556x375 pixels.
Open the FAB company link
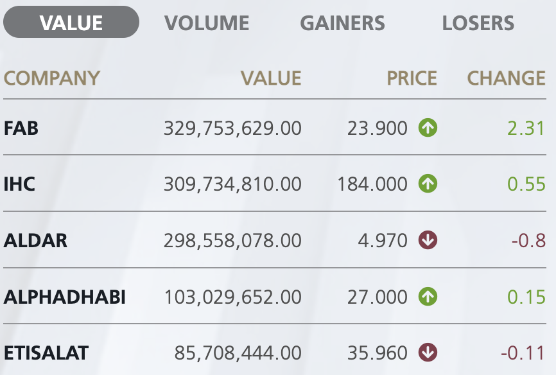click(21, 128)
